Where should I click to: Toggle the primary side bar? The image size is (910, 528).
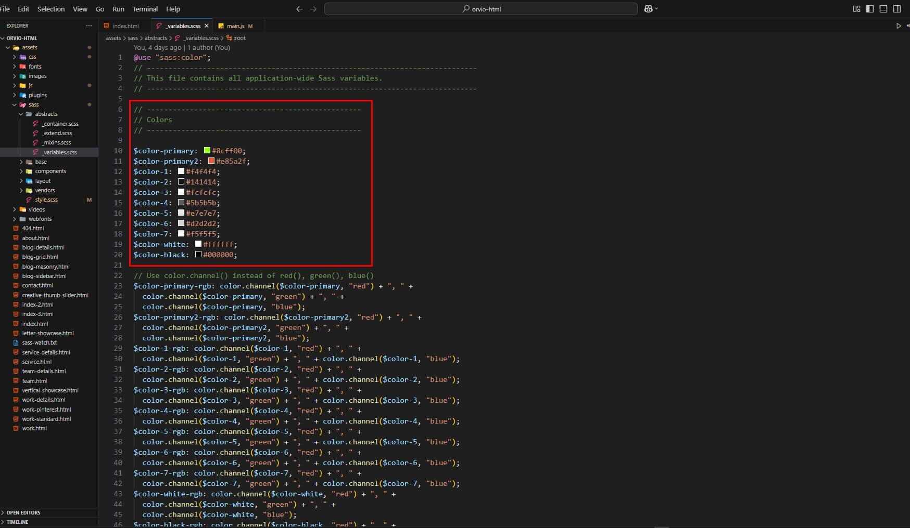pos(870,9)
